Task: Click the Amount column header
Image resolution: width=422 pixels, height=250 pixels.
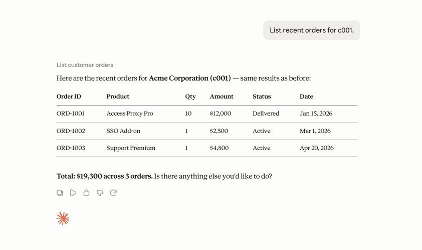Action: point(222,96)
